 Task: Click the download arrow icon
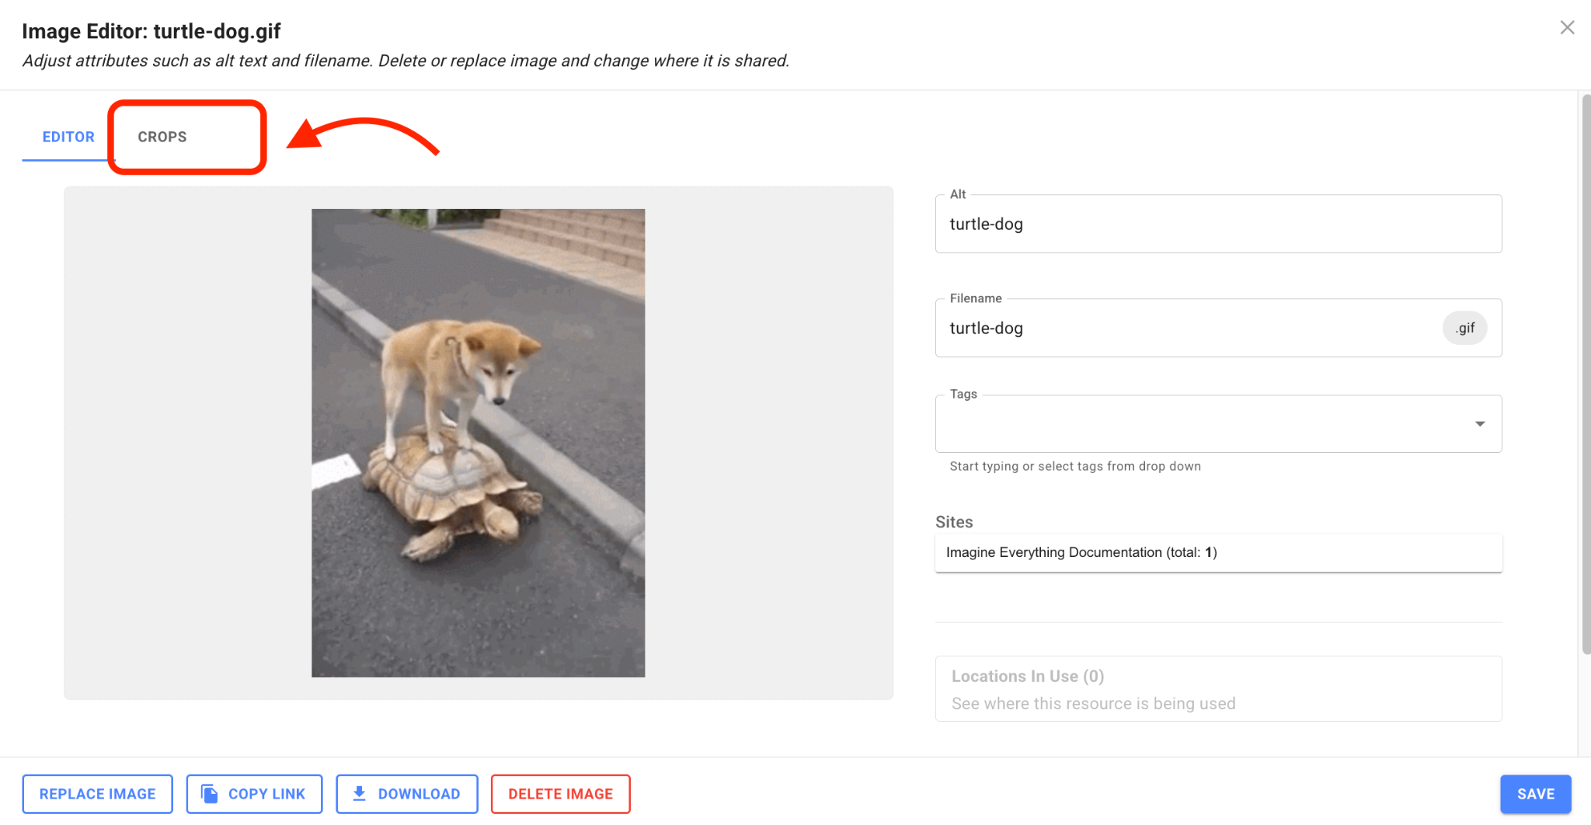click(360, 793)
